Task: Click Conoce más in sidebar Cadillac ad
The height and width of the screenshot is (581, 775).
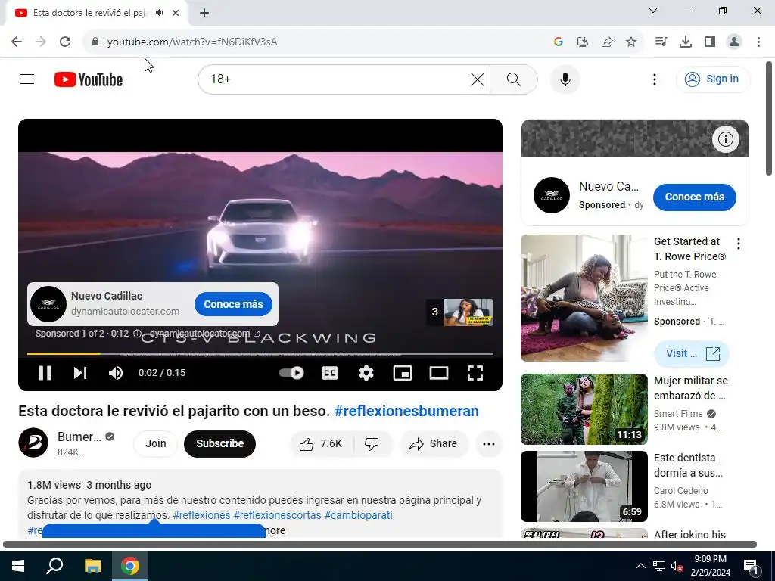Action: pos(695,197)
